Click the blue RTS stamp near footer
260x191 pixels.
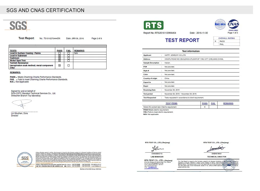[x=229, y=165]
